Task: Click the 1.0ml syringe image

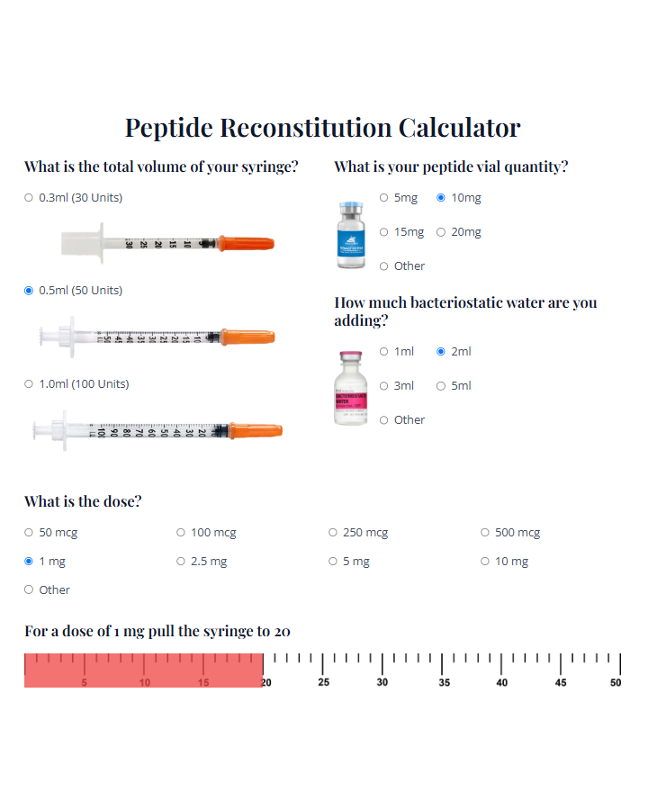Action: pyautogui.click(x=157, y=430)
